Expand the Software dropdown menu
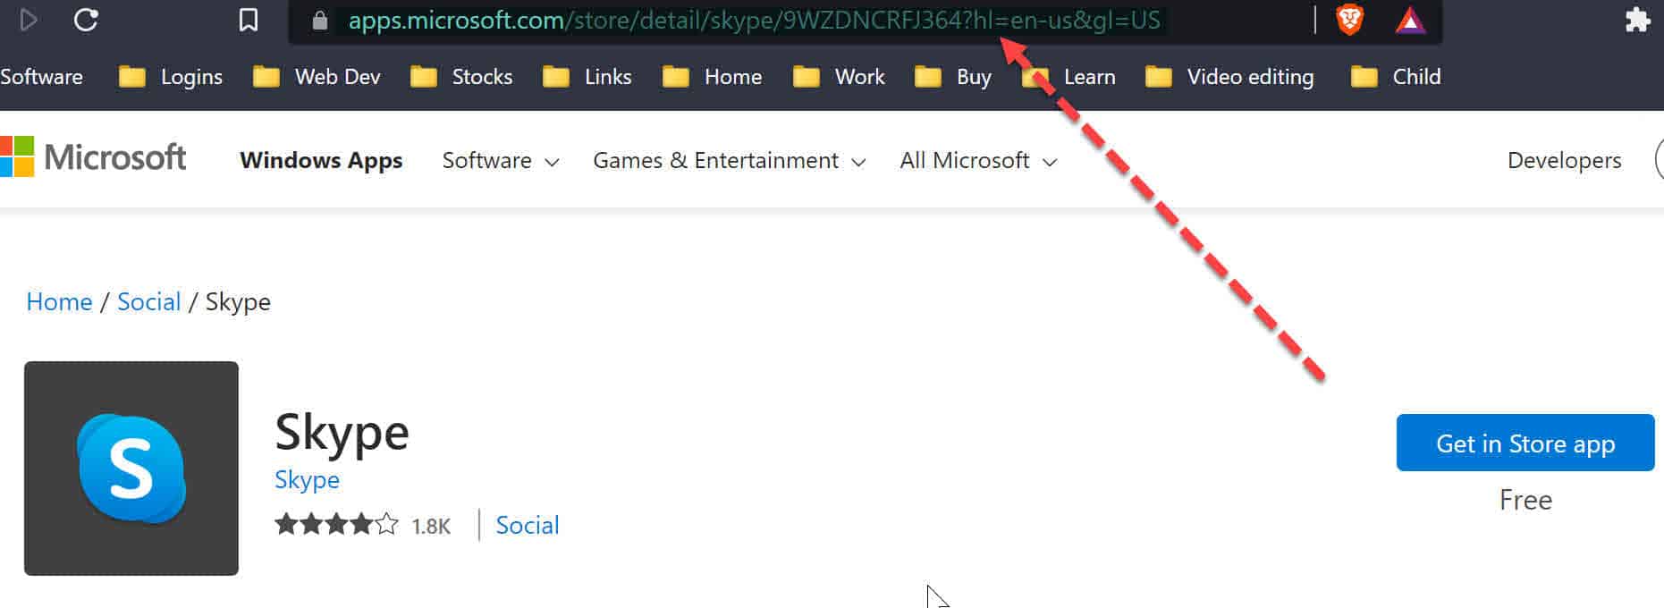The width and height of the screenshot is (1664, 608). click(501, 161)
